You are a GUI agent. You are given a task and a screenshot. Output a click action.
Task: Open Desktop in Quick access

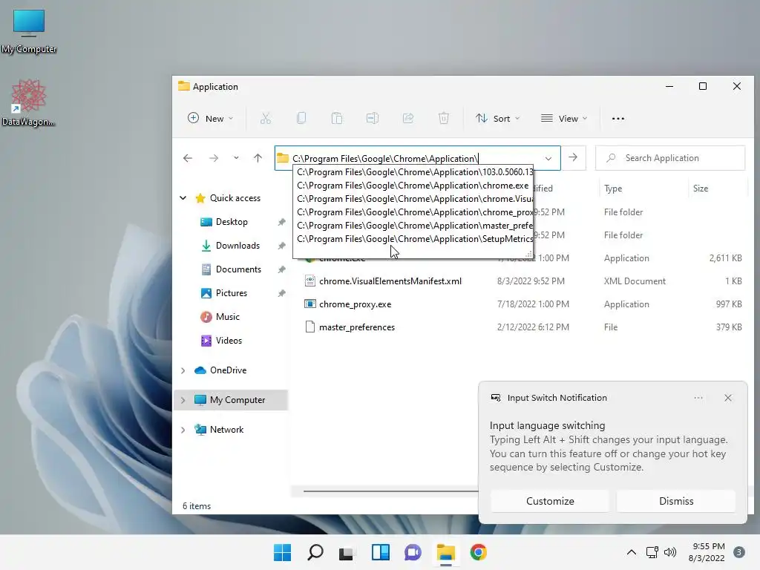point(232,221)
